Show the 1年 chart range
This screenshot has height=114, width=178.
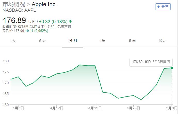click(x=102, y=41)
